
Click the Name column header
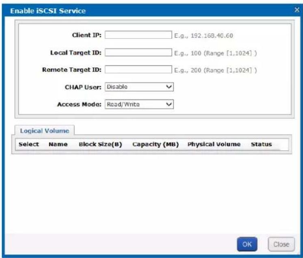coord(58,144)
